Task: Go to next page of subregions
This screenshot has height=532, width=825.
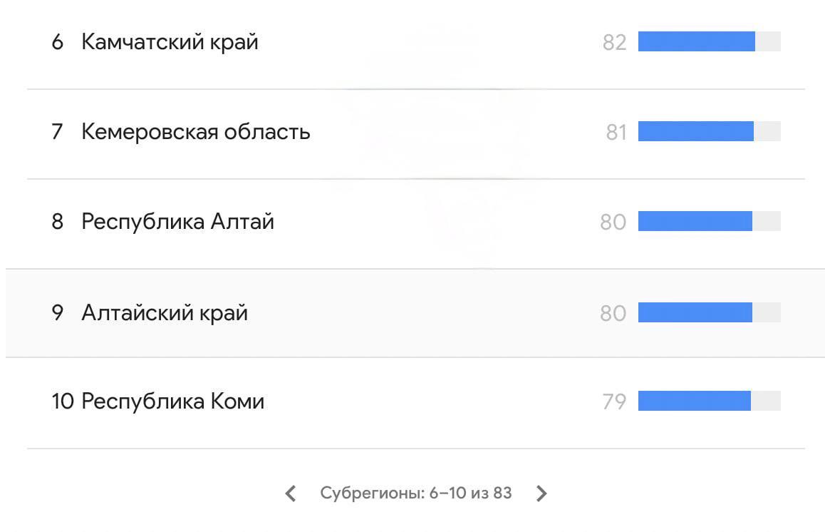Action: click(x=541, y=493)
